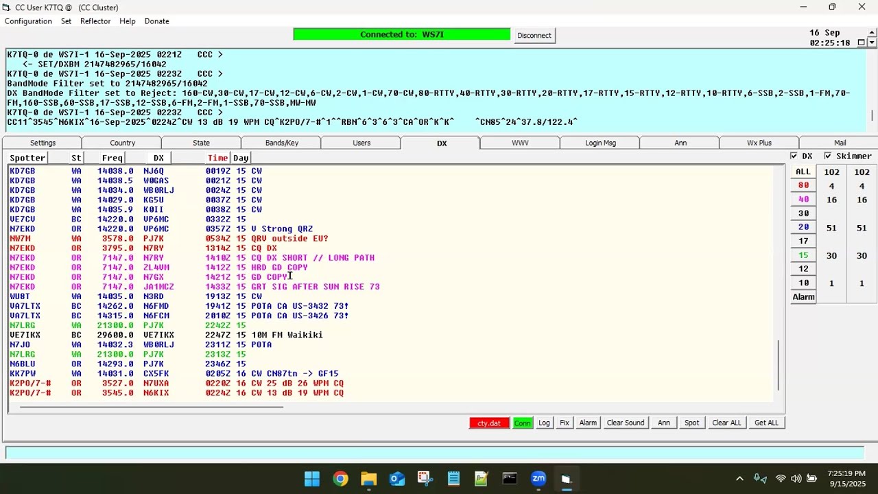This screenshot has width=878, height=494.
Task: Open the Help menu
Action: [128, 21]
